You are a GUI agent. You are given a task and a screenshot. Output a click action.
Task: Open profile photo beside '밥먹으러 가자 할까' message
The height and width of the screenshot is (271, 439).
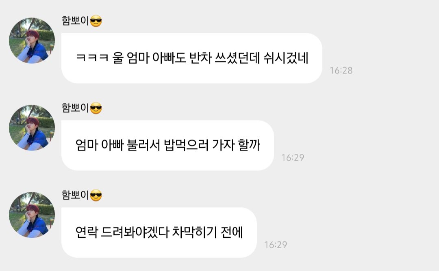[x=32, y=128]
